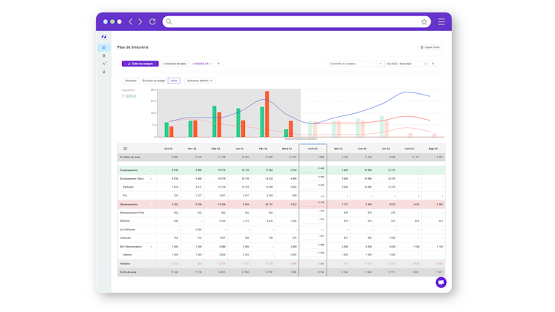Switch to the Trésorerie chart view
The width and height of the screenshot is (555, 312).
point(130,81)
